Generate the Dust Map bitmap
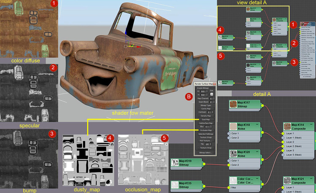Image resolution: width=316 pixels, height=193 pixels. coord(206,120)
